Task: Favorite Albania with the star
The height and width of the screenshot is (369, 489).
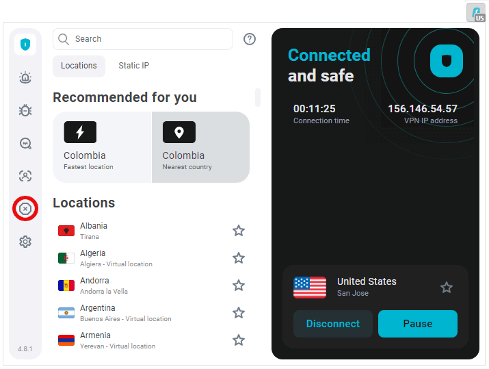Action: (x=239, y=231)
